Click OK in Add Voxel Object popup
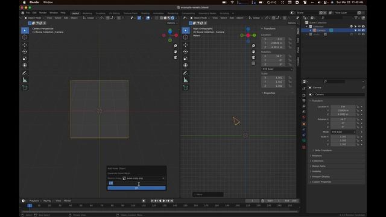386x217 pixels. click(x=137, y=188)
